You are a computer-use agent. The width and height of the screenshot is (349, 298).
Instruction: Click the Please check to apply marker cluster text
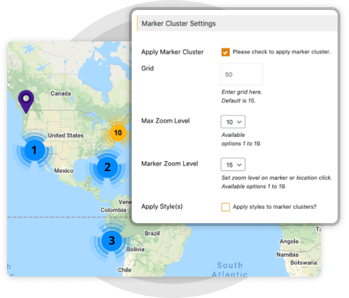tap(281, 52)
